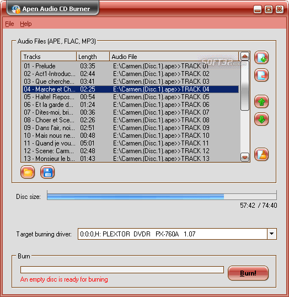Select track 11 - Quand je vou...

pos(131,143)
